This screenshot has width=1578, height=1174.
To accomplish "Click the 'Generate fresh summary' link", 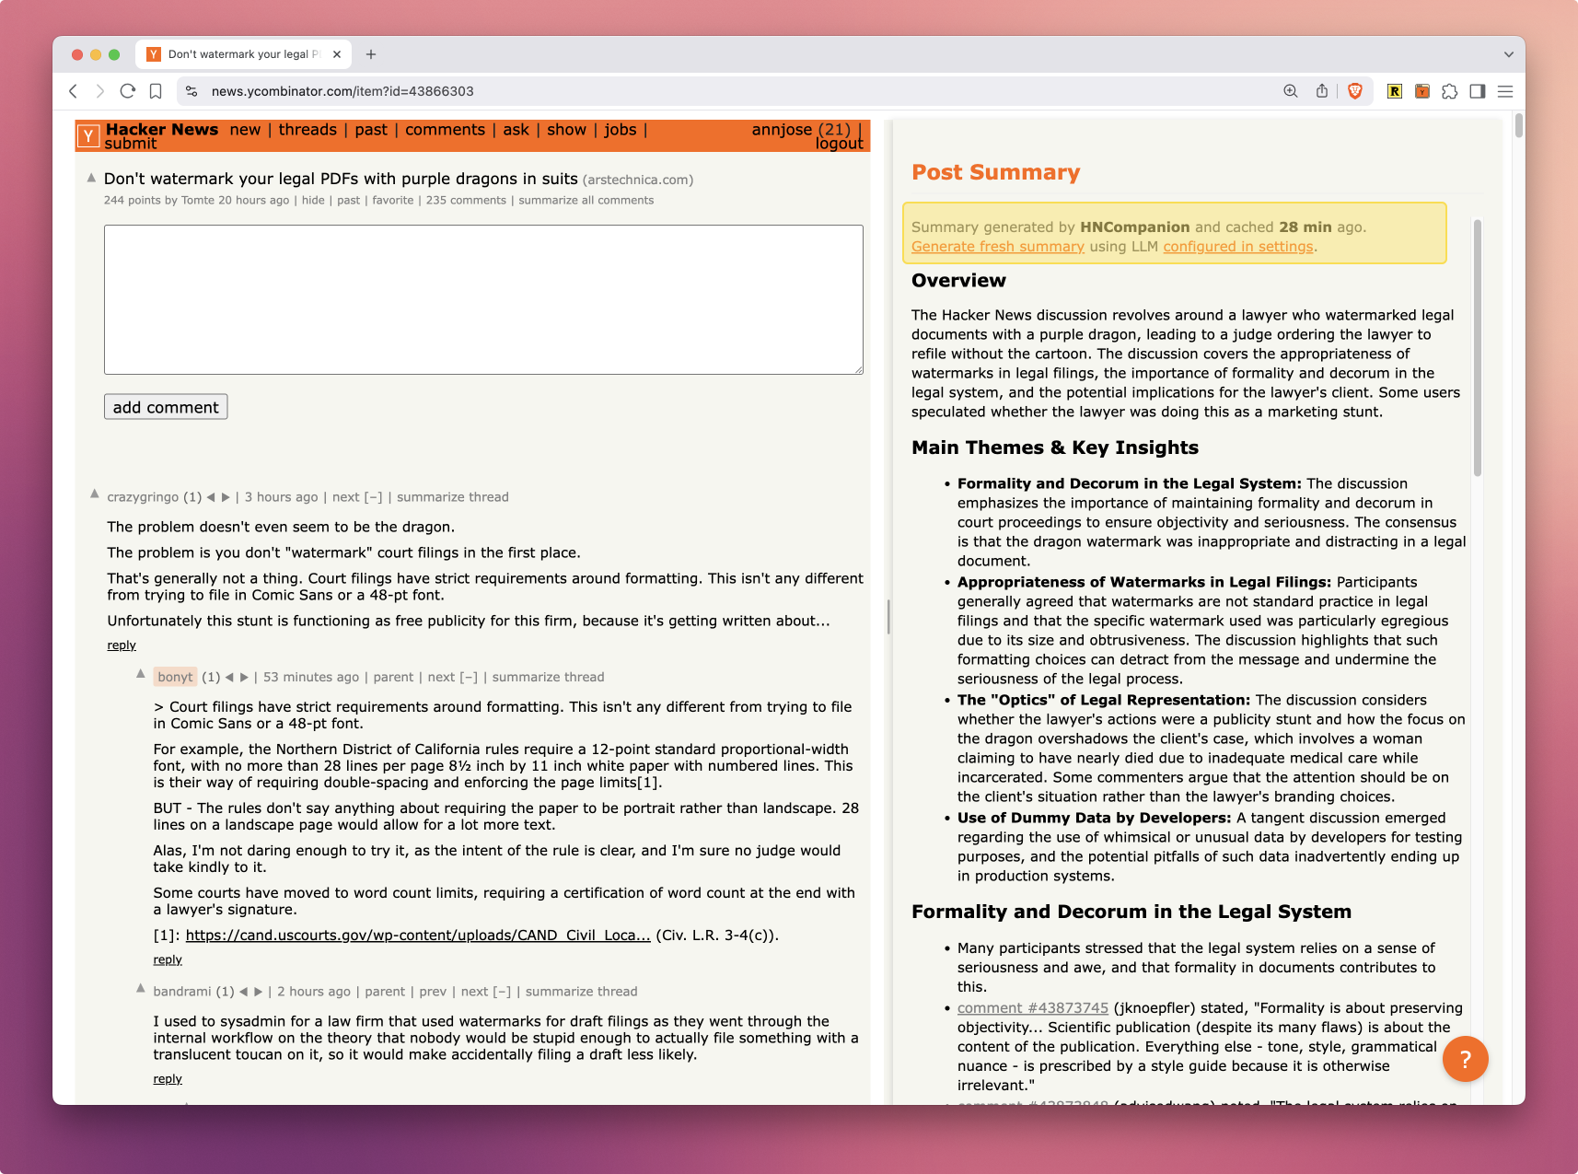I will (997, 247).
